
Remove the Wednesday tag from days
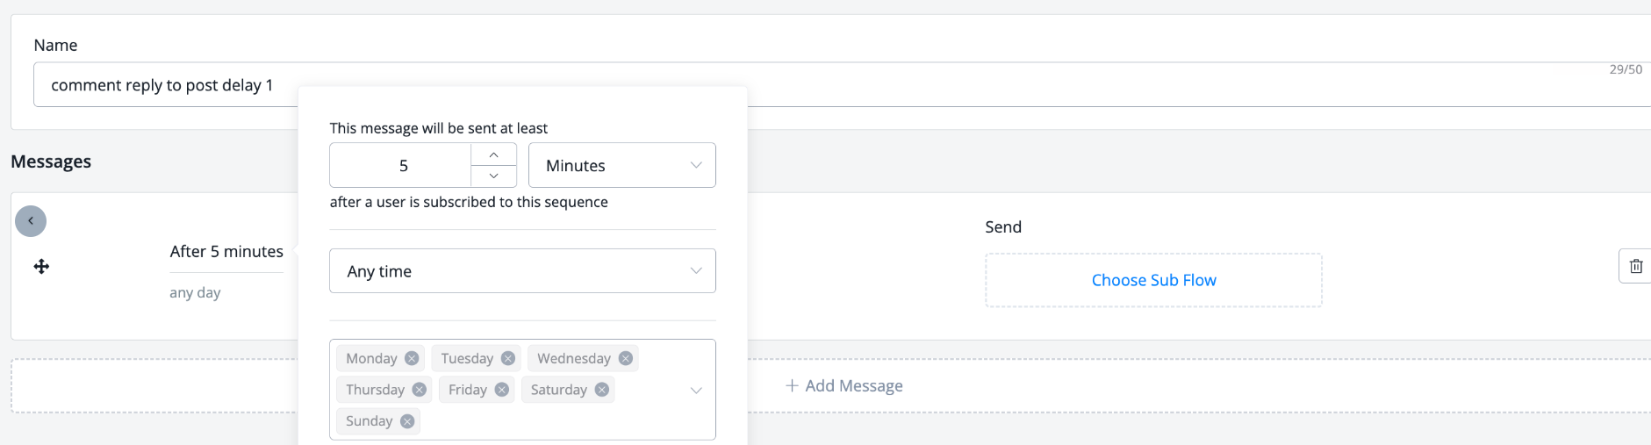pyautogui.click(x=626, y=358)
